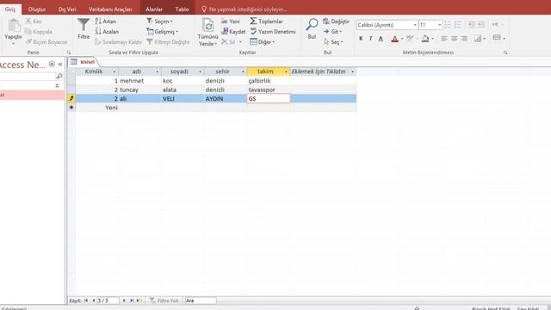Switch to the Oluştur ribbon tab
This screenshot has width=551, height=310.
point(37,9)
